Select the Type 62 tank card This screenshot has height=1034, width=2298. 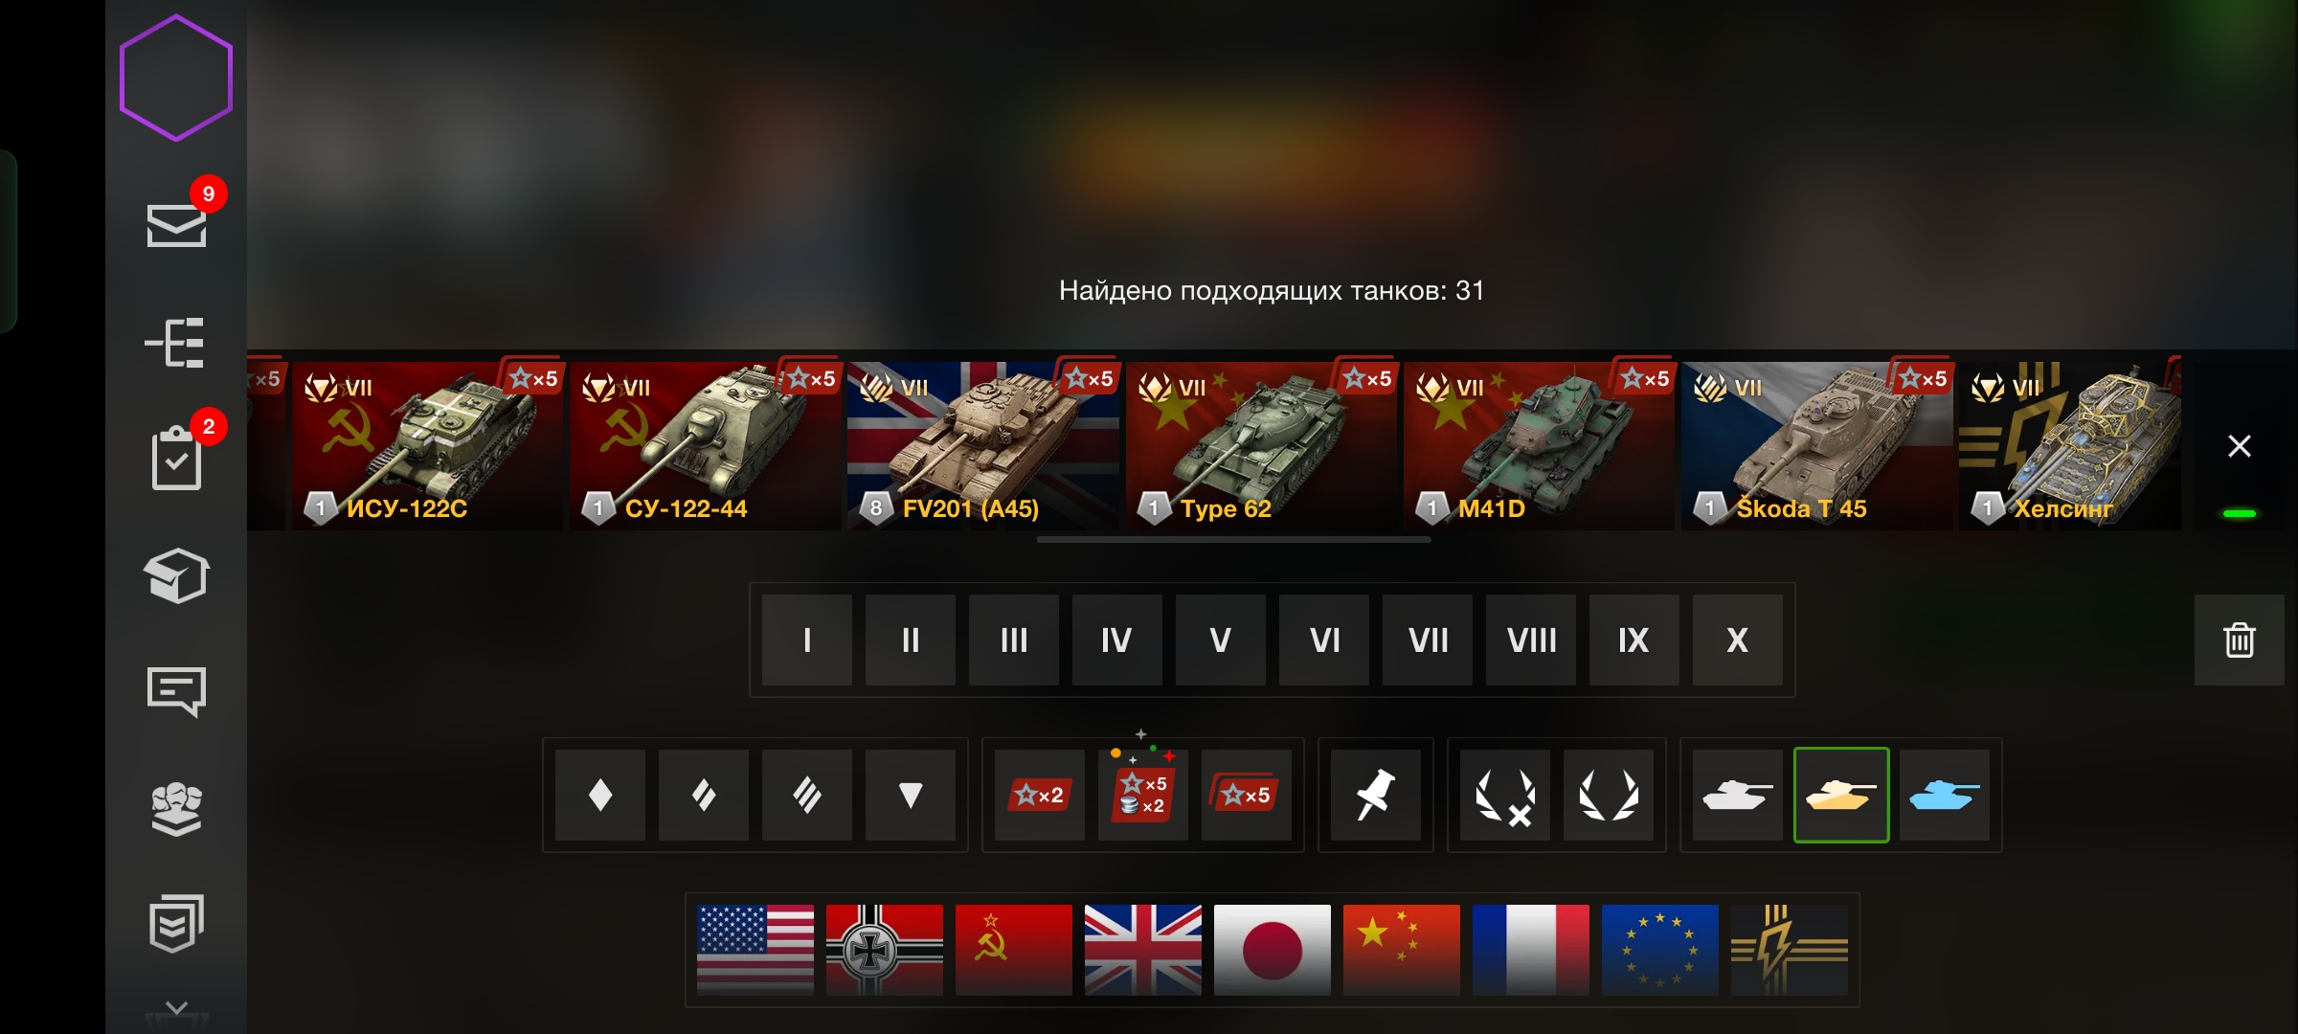1261,445
